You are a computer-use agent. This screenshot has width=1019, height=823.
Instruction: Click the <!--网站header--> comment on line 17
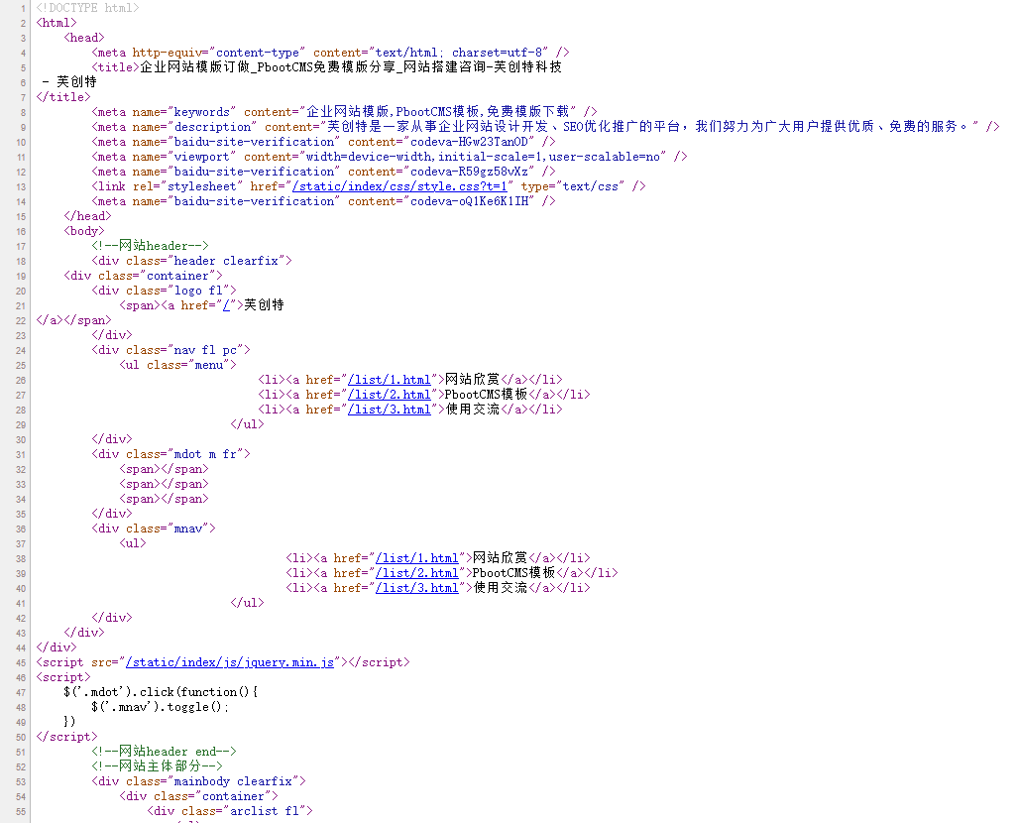click(x=150, y=246)
